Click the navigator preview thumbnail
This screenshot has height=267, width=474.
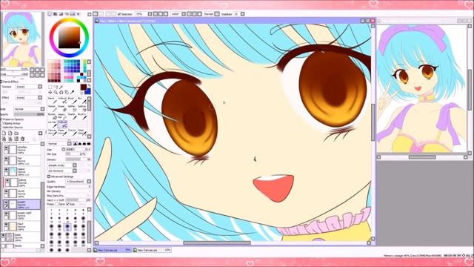22,39
